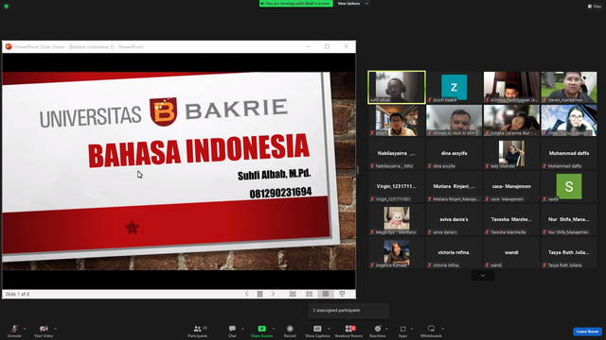Screen dimensions: 606x340
Task: Open the Apps panel
Action: point(402,331)
